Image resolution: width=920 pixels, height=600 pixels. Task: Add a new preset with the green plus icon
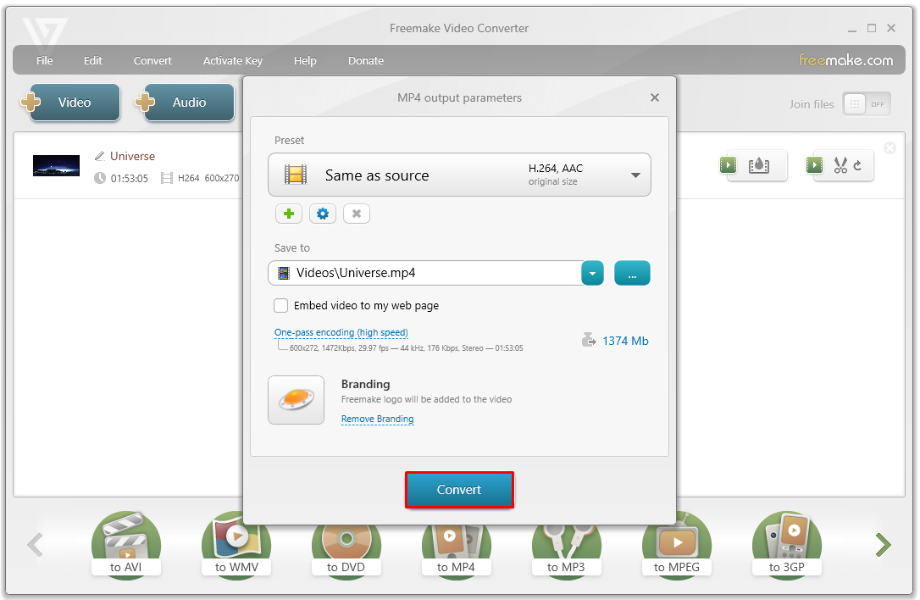click(x=288, y=214)
